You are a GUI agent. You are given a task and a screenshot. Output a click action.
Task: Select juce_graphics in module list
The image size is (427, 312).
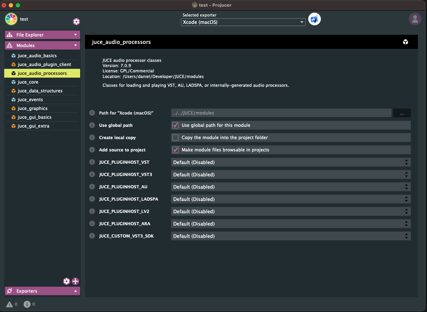(x=42, y=108)
